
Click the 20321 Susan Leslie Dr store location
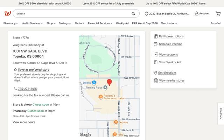click(x=169, y=14)
